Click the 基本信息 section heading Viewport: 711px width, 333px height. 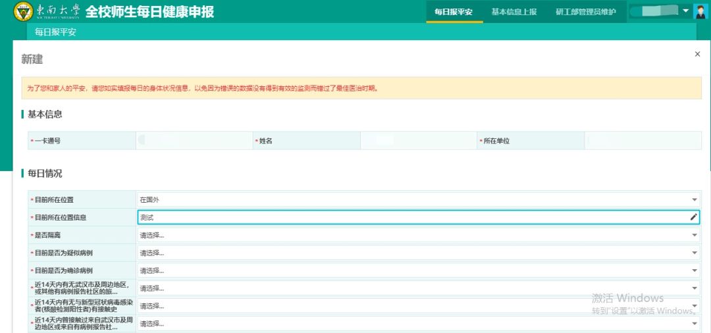pos(45,114)
